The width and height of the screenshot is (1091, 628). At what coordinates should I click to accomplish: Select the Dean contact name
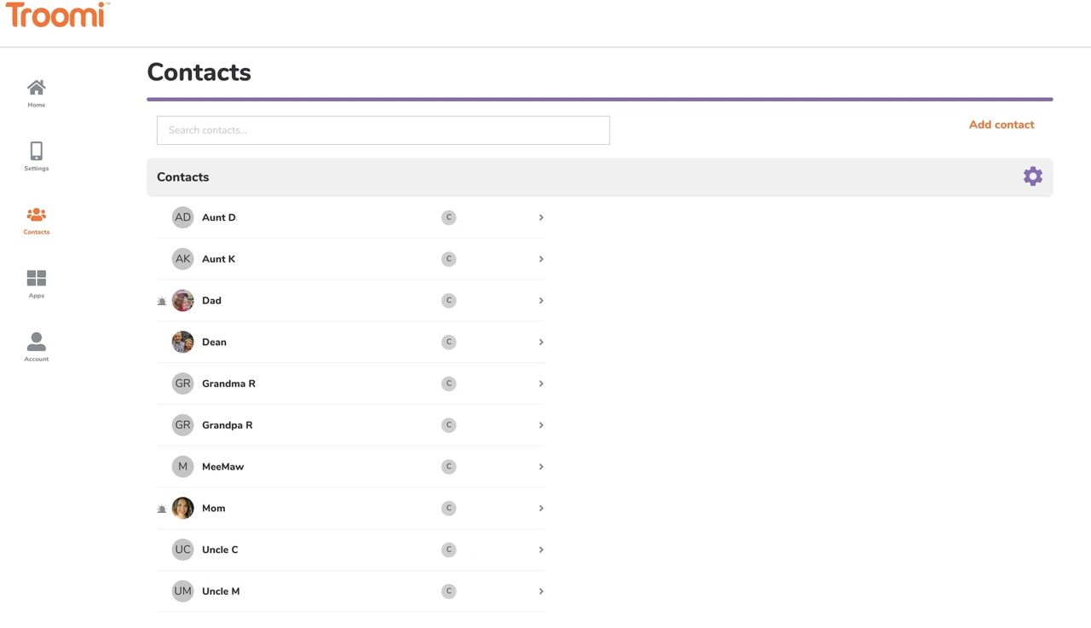point(214,342)
